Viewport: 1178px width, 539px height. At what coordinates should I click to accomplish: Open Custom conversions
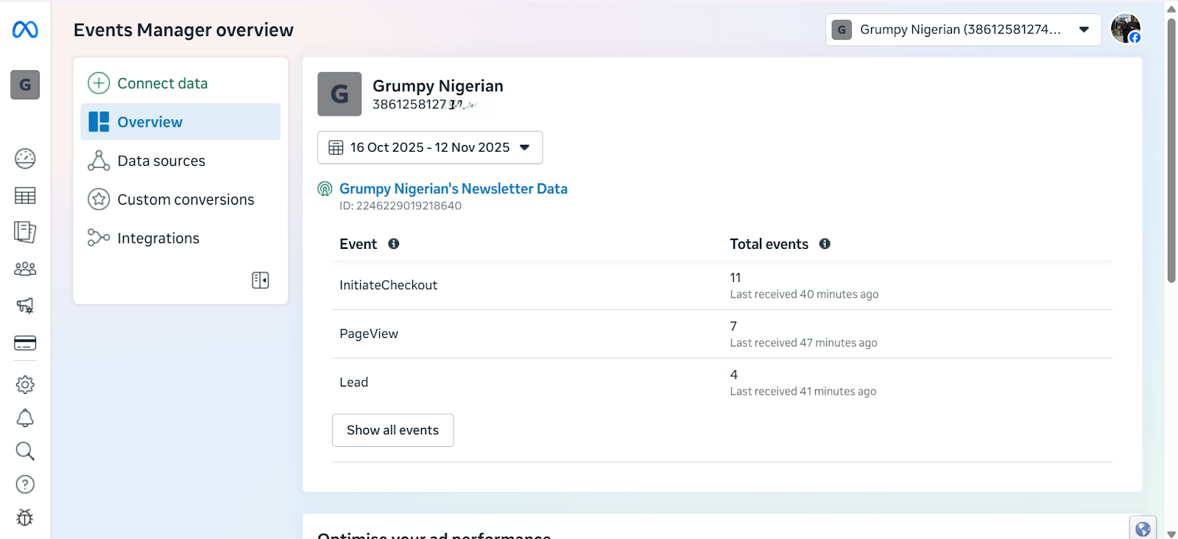180,200
